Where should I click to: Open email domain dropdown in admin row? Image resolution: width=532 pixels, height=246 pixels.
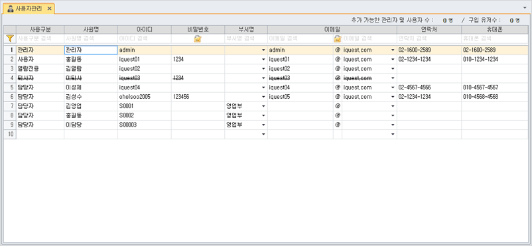393,50
